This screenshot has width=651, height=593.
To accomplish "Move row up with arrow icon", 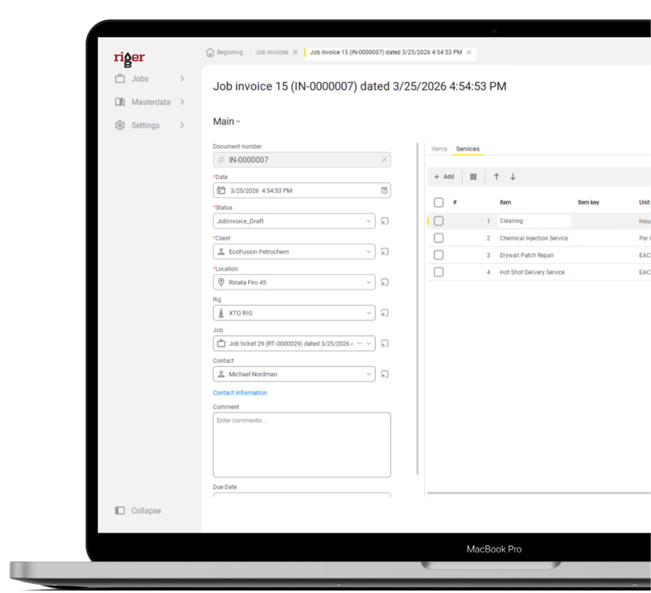I will (496, 177).
